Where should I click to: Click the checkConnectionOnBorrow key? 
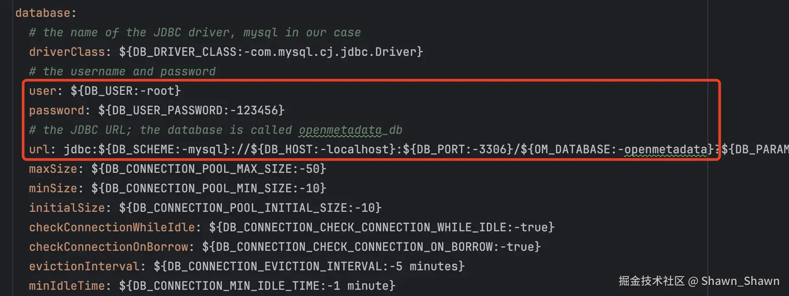[108, 247]
